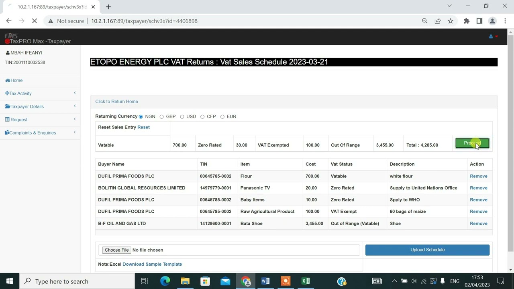Screen dimensions: 514x289
Task: Close the taxpayer/schv3x browser tab
Action: pyautogui.click(x=93, y=7)
